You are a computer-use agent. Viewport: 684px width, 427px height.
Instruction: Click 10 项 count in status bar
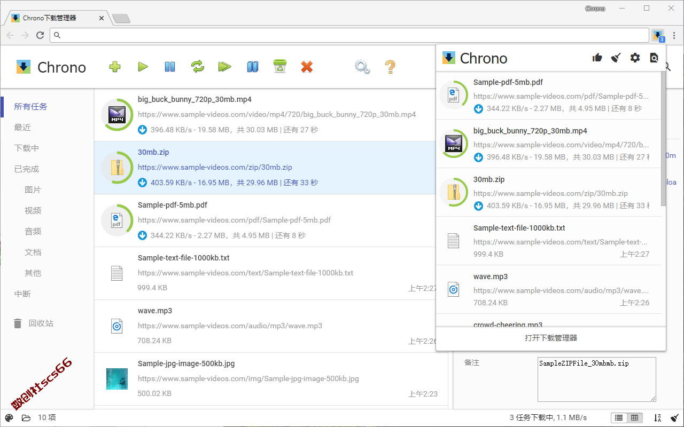tap(47, 418)
